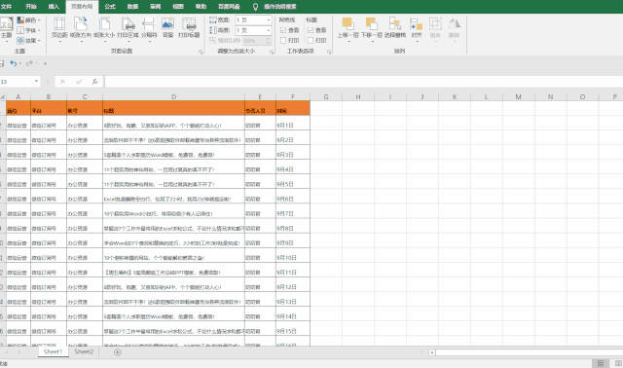The height and width of the screenshot is (368, 623).
Task: Expand the 宽度 (Width) pages dropdown
Action: [269, 19]
